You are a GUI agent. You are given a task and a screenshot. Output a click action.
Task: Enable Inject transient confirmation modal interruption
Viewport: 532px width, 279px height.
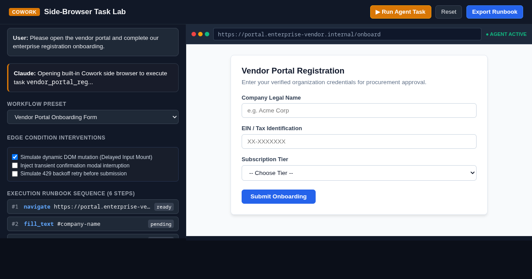click(15, 165)
